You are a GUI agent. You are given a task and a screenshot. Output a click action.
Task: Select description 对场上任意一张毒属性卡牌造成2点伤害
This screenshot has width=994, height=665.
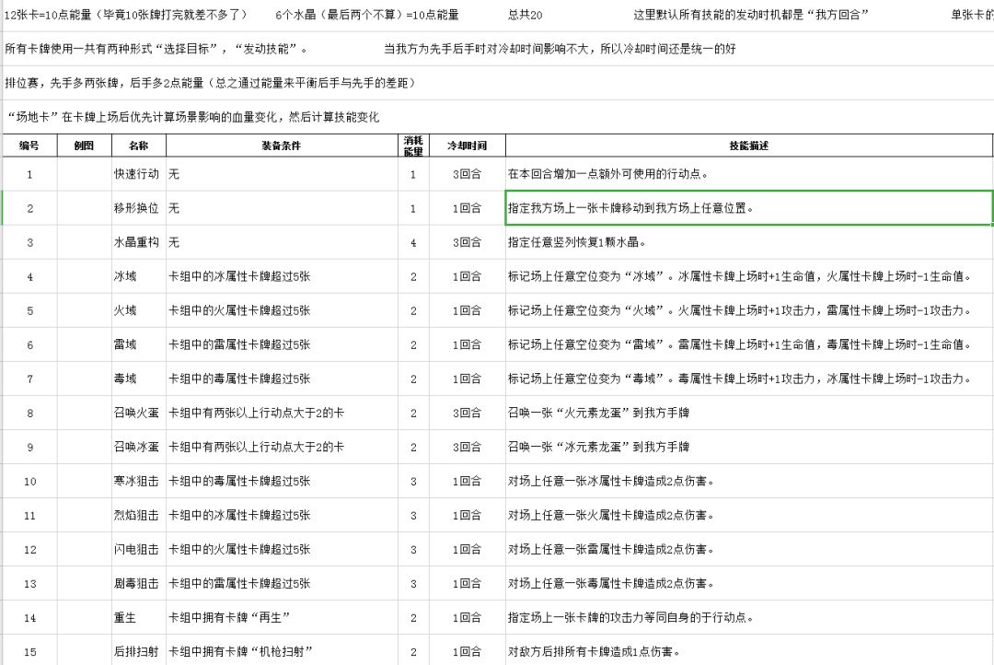[x=748, y=584]
